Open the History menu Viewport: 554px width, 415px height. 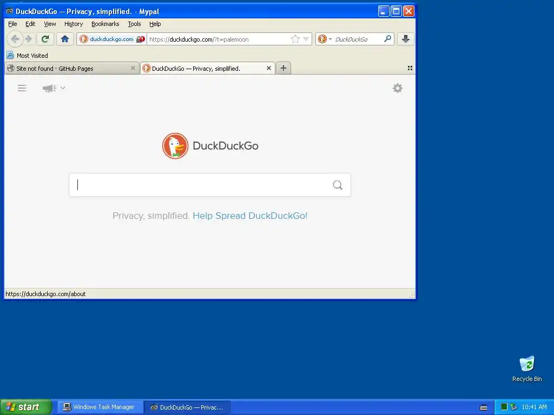tap(74, 24)
